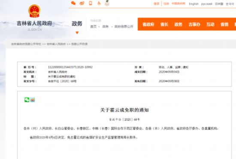Go to 首页 in breadcrumb
Image resolution: width=236 pixels, height=159 pixels.
point(93,27)
